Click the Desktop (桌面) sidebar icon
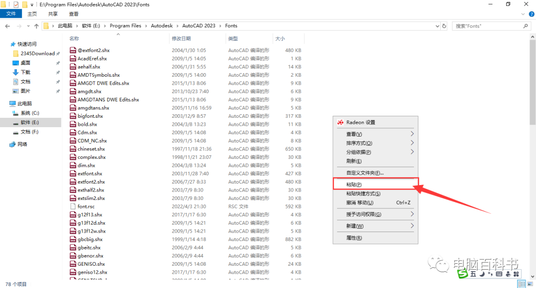The width and height of the screenshot is (536, 288). point(15,63)
